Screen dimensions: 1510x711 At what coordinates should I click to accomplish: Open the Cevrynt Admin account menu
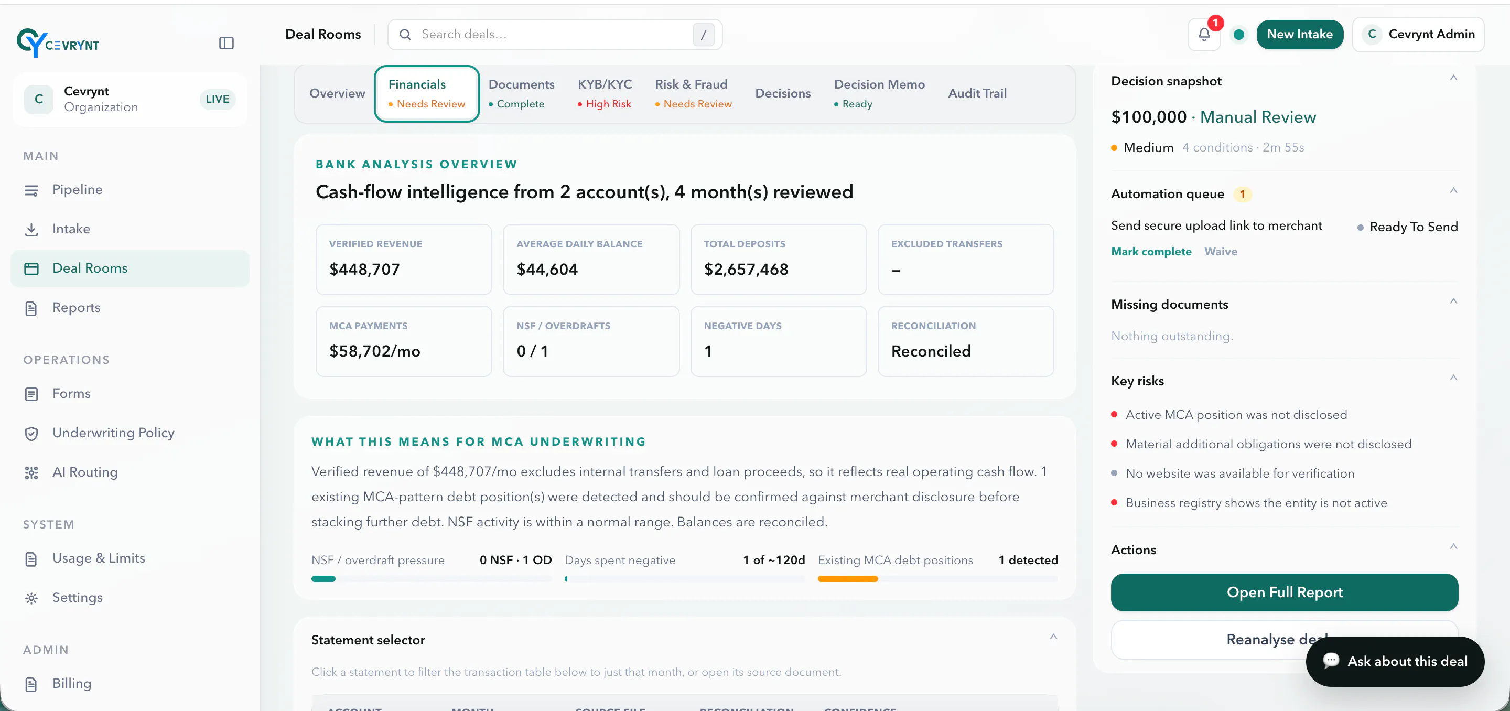click(x=1418, y=35)
